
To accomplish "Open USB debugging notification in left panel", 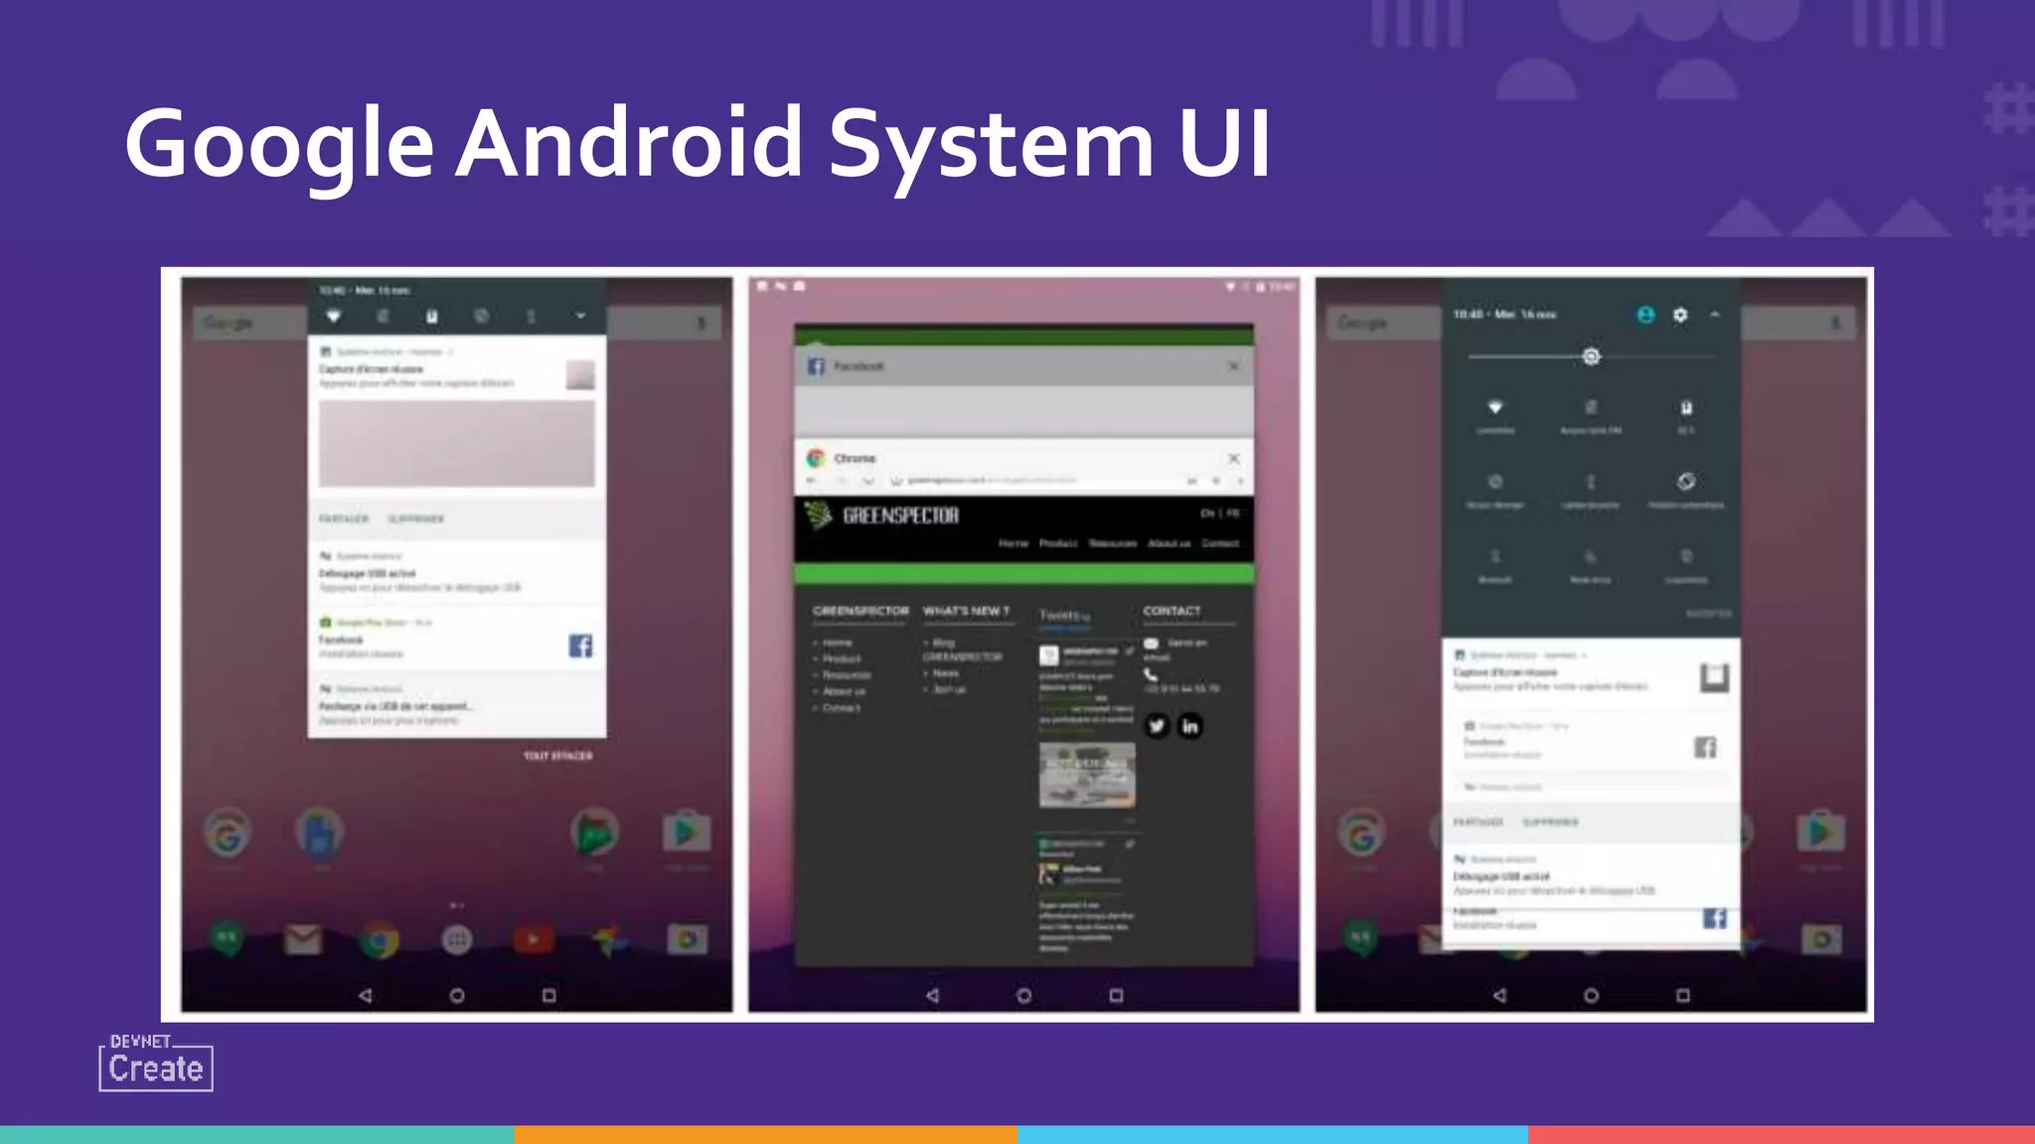I will pyautogui.click(x=457, y=572).
